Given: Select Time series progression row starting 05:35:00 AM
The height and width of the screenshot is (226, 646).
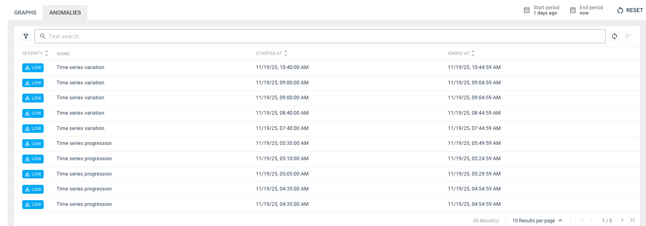Looking at the screenshot, I should tap(84, 143).
